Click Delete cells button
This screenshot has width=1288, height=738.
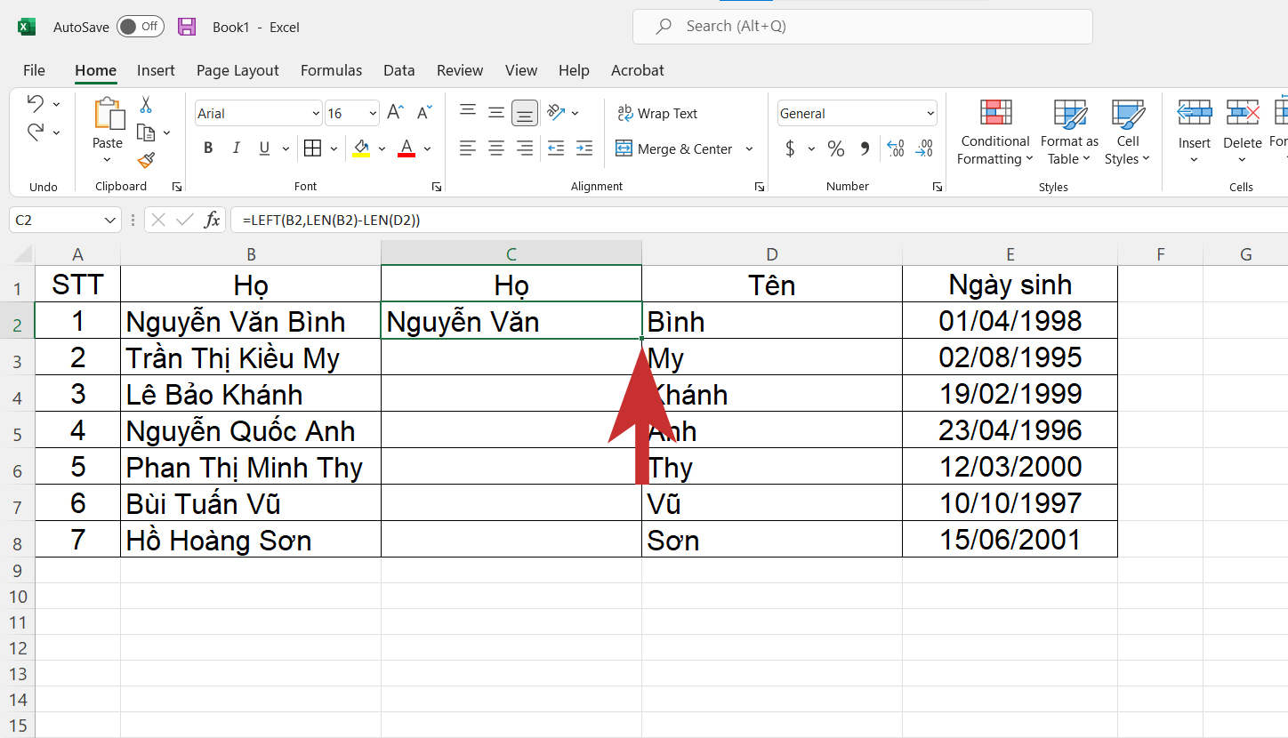(x=1243, y=132)
